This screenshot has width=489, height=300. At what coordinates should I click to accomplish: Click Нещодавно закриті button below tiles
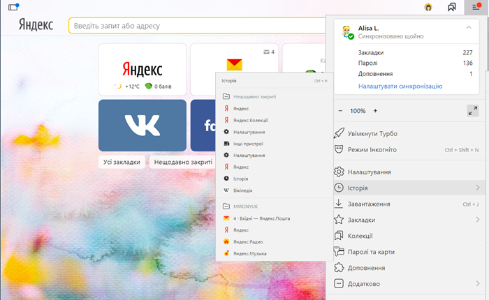click(x=183, y=162)
